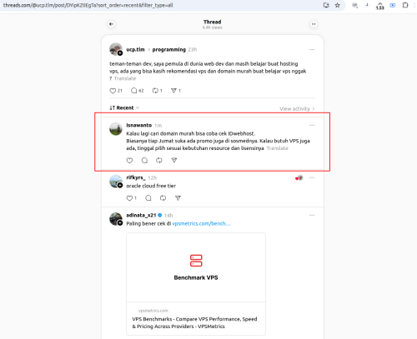Open the Benchmark VPS link preview card
This screenshot has height=339, width=417.
(x=196, y=284)
